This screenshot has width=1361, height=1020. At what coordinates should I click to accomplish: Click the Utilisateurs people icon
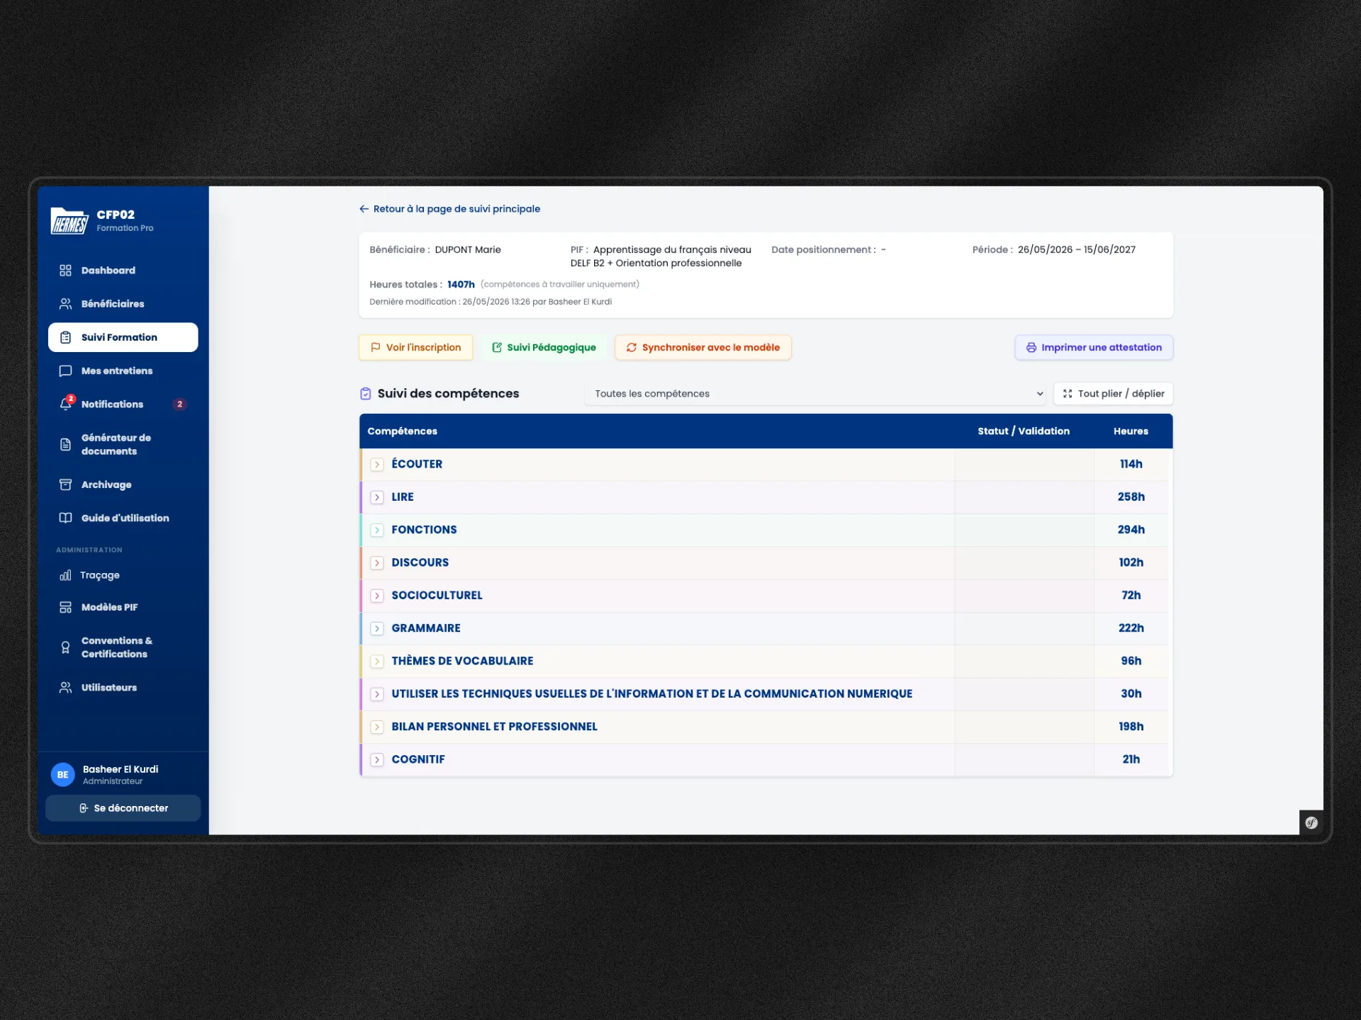[65, 688]
